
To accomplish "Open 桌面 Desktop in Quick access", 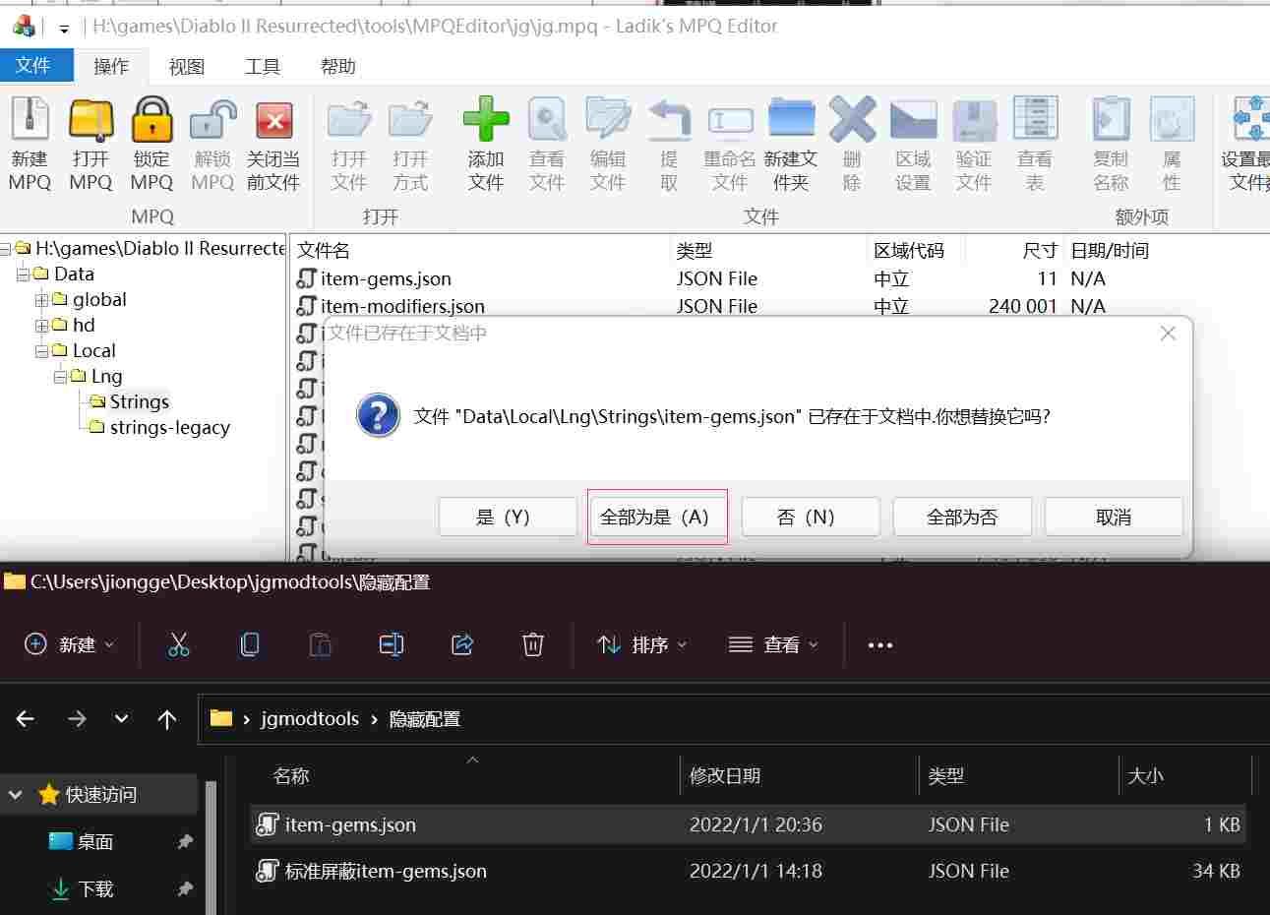I will 95,841.
